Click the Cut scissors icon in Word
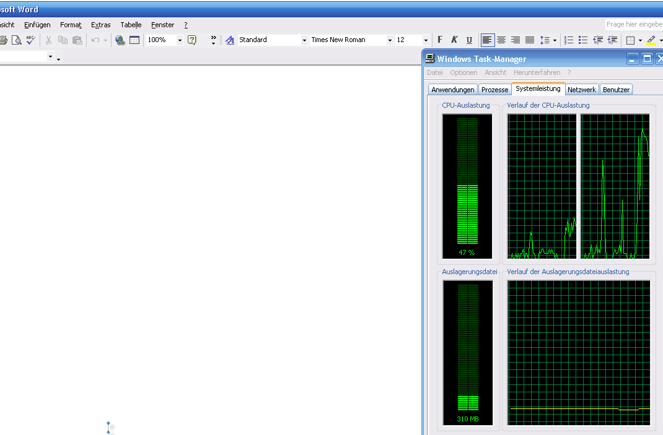The height and width of the screenshot is (435, 663). tap(48, 40)
